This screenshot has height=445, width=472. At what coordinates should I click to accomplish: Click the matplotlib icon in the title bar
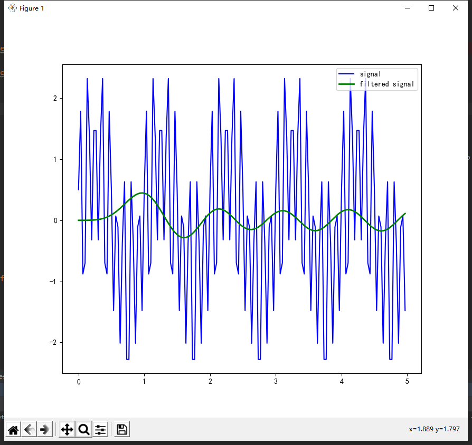(13, 8)
